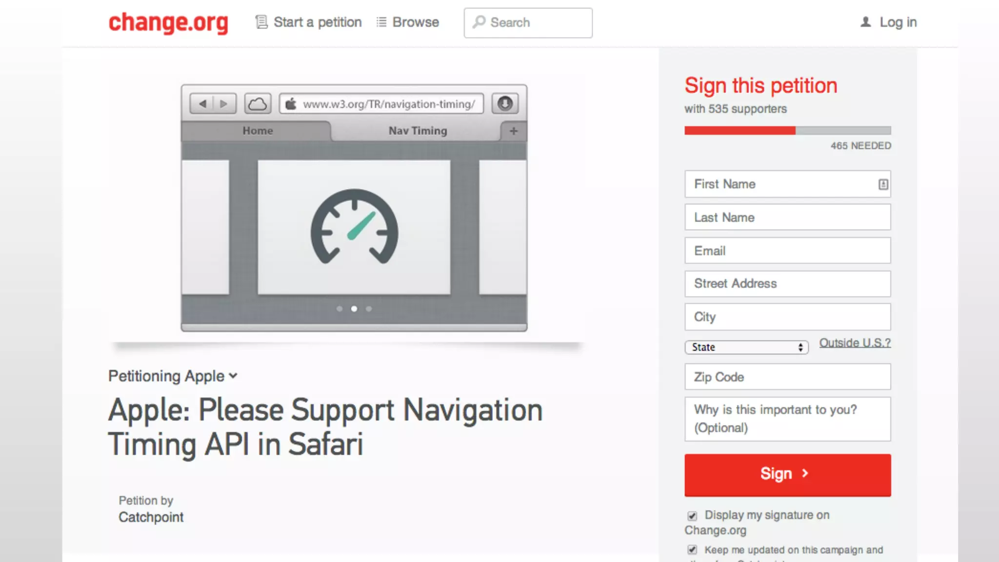Click the contact autofill icon in First Name
The image size is (999, 562).
(883, 184)
